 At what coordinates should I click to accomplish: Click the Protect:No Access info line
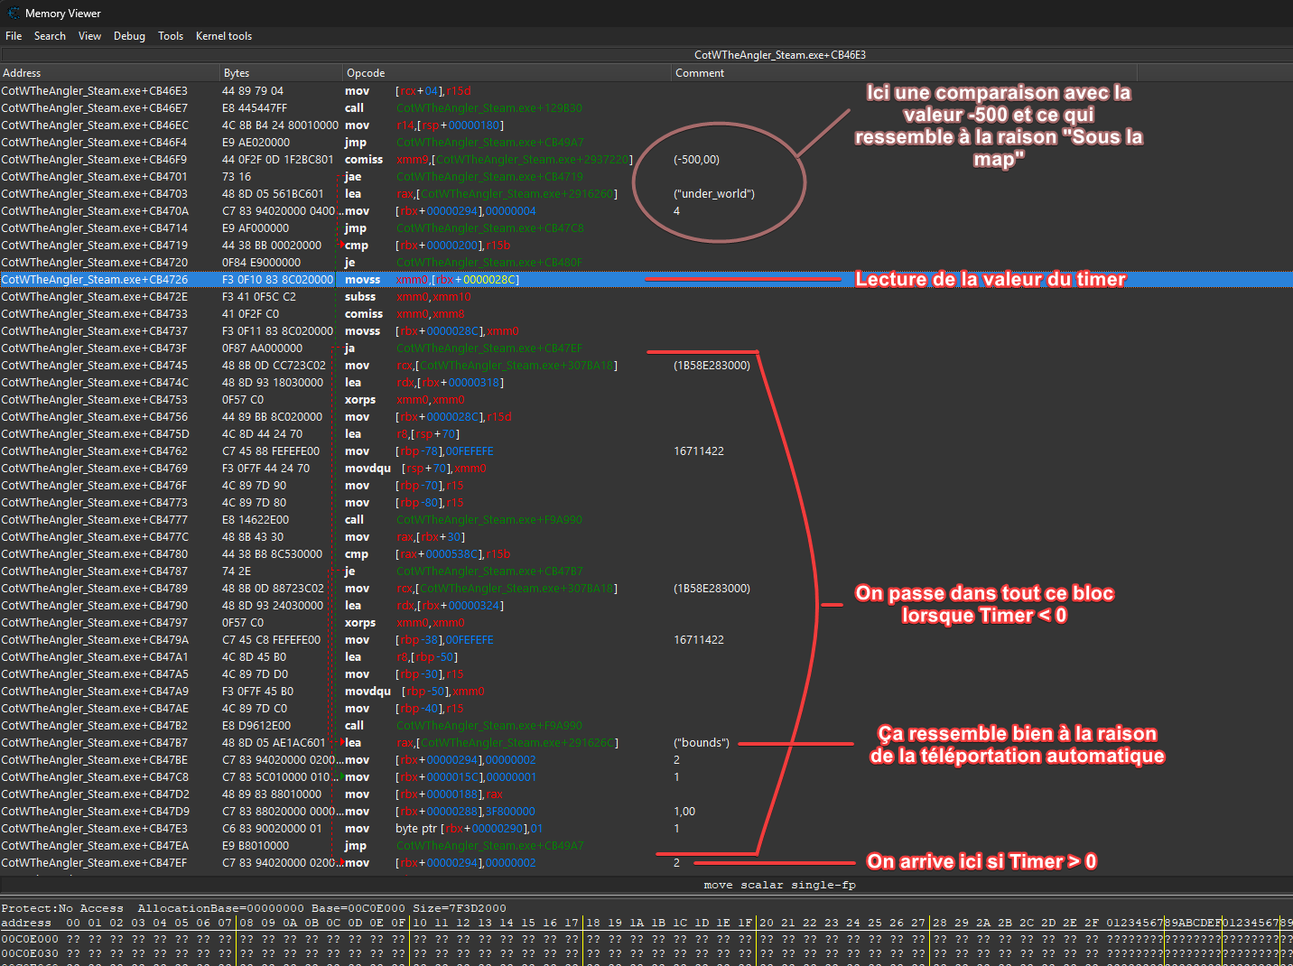[254, 908]
